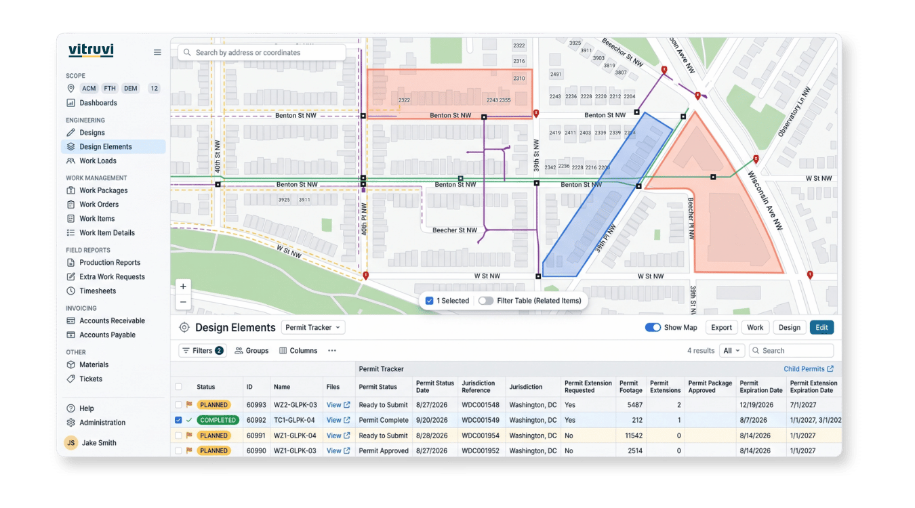Expand the Permit Tracker view dropdown
The width and height of the screenshot is (915, 508).
tap(313, 328)
